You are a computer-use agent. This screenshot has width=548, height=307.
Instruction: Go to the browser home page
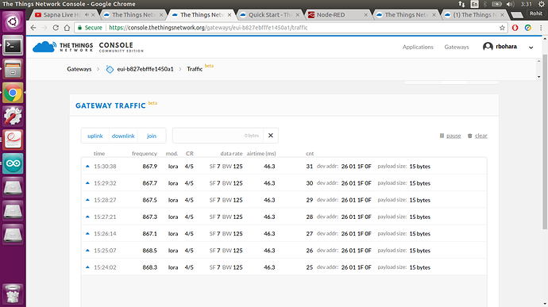coord(67,28)
